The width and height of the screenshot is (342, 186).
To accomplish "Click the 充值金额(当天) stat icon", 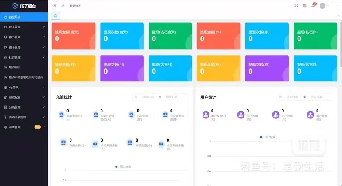I will [x=61, y=115].
